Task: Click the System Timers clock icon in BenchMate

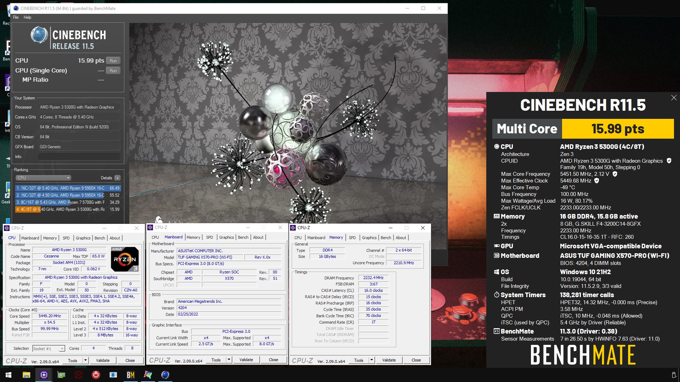Action: 497,295
